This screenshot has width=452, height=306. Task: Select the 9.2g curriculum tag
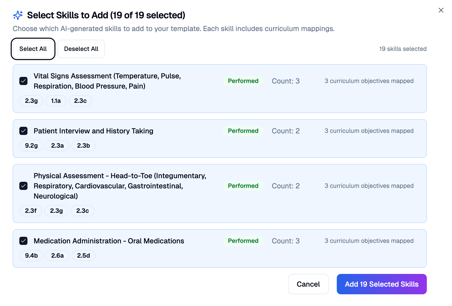point(31,146)
